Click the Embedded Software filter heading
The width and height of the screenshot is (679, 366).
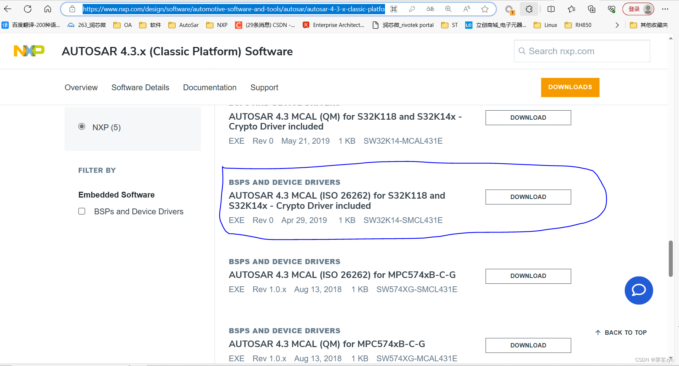click(117, 195)
